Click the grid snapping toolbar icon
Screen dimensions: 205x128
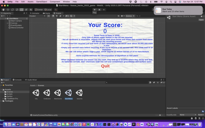click(56, 10)
